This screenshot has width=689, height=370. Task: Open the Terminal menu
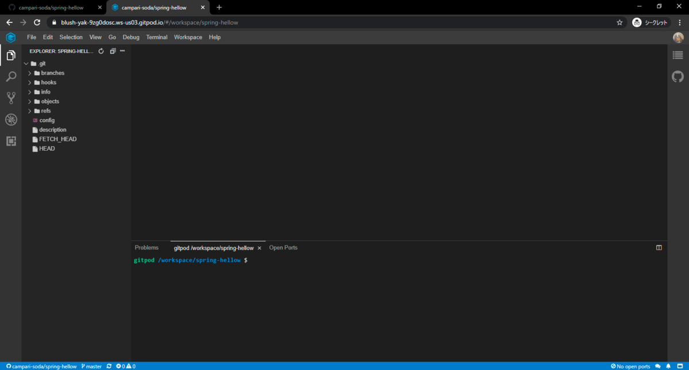pos(157,37)
